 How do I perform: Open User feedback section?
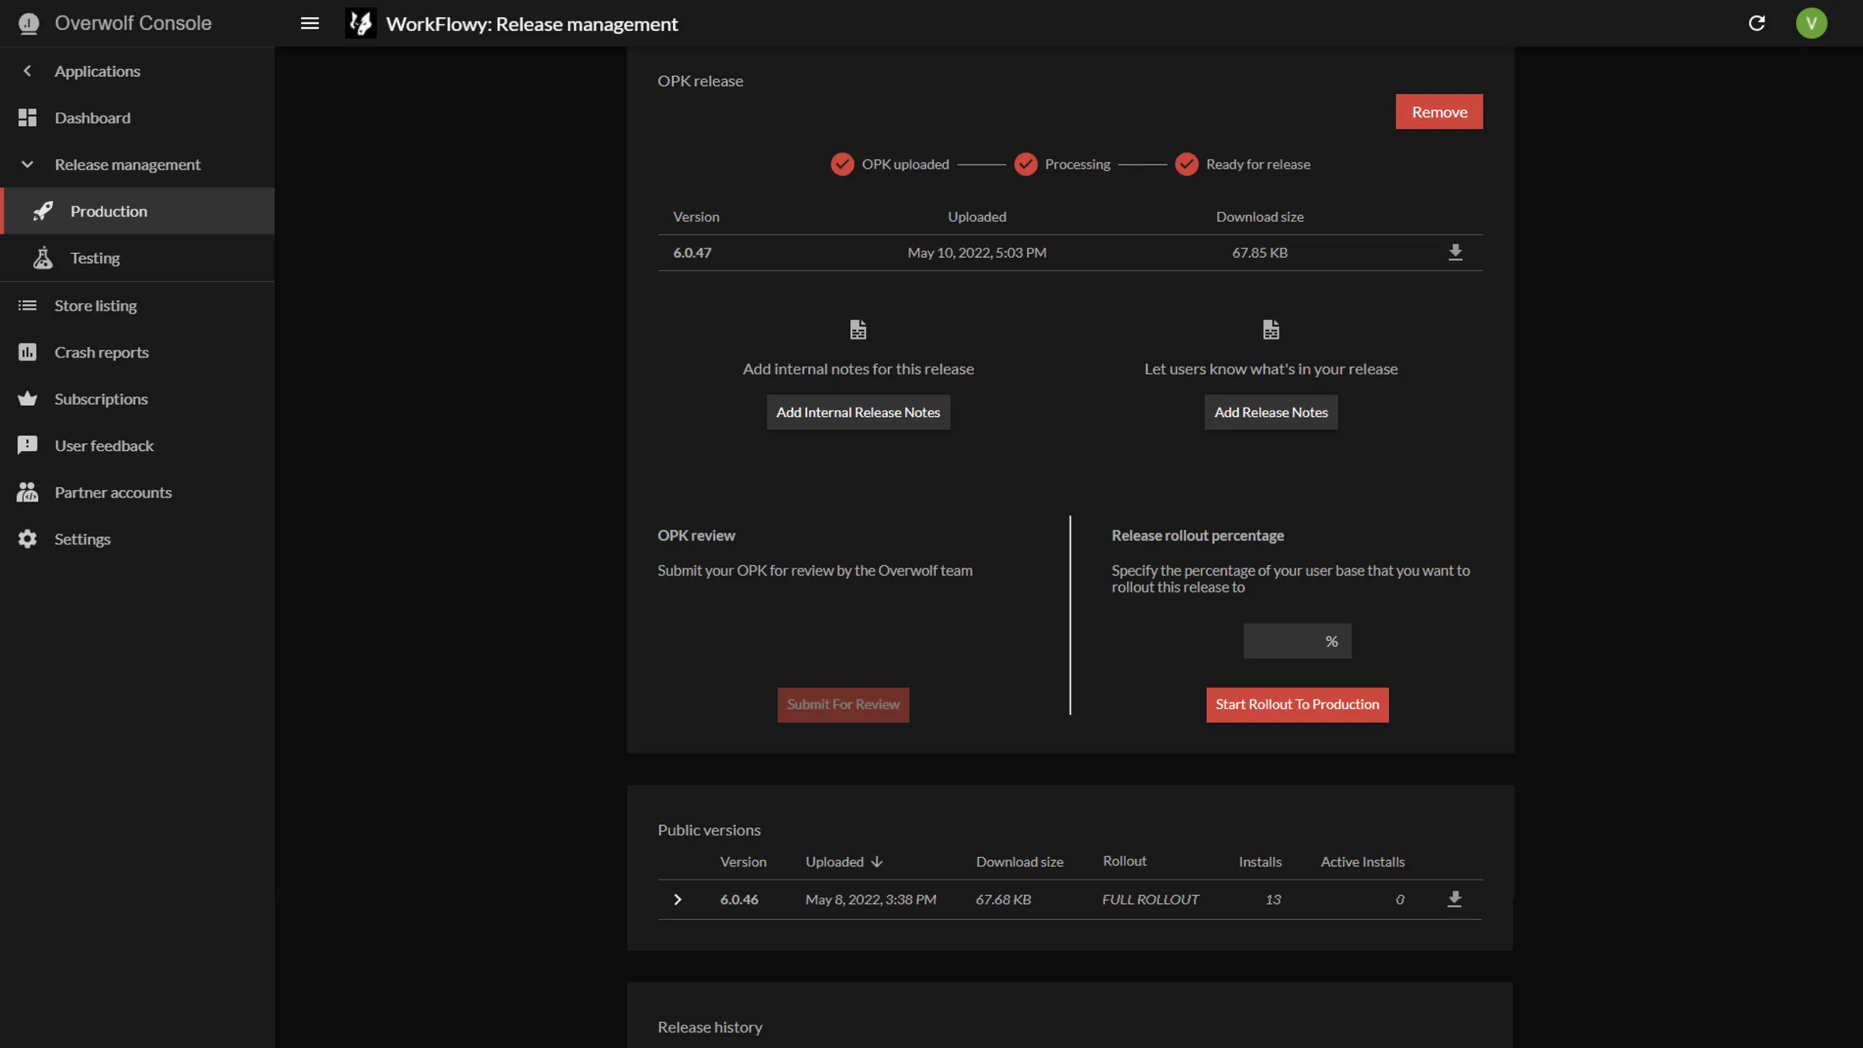137,446
